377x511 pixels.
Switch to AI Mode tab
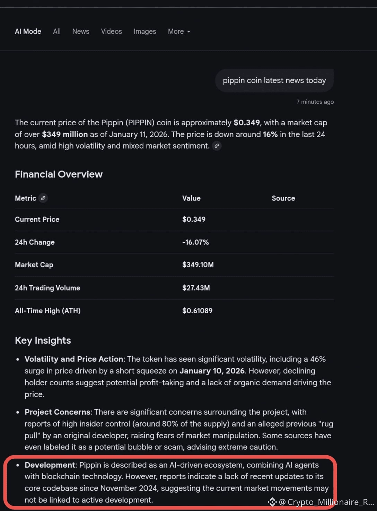point(28,31)
